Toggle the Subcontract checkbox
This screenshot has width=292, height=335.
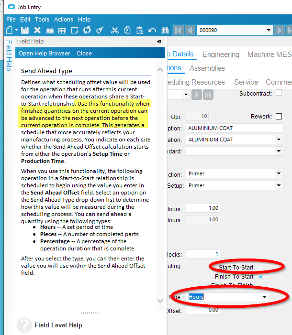click(279, 93)
